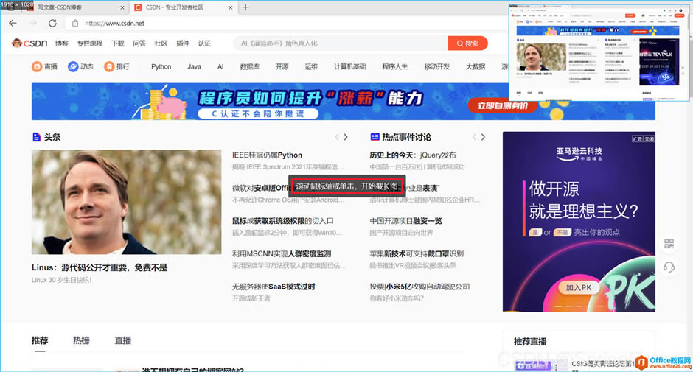This screenshot has height=372, width=693.
Task: Click the 热点事件讨论 section icon
Action: click(x=375, y=137)
